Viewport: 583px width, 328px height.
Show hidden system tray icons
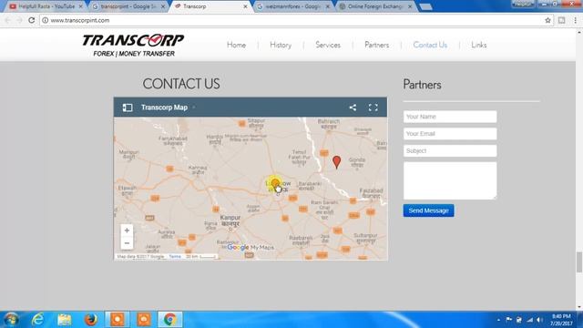[498, 320]
